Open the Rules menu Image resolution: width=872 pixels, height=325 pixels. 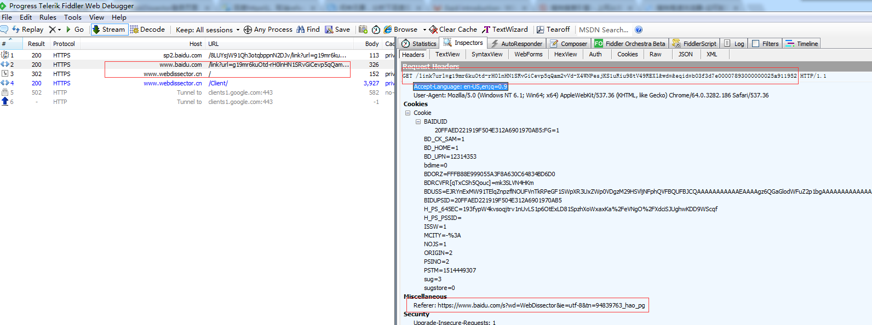click(48, 17)
